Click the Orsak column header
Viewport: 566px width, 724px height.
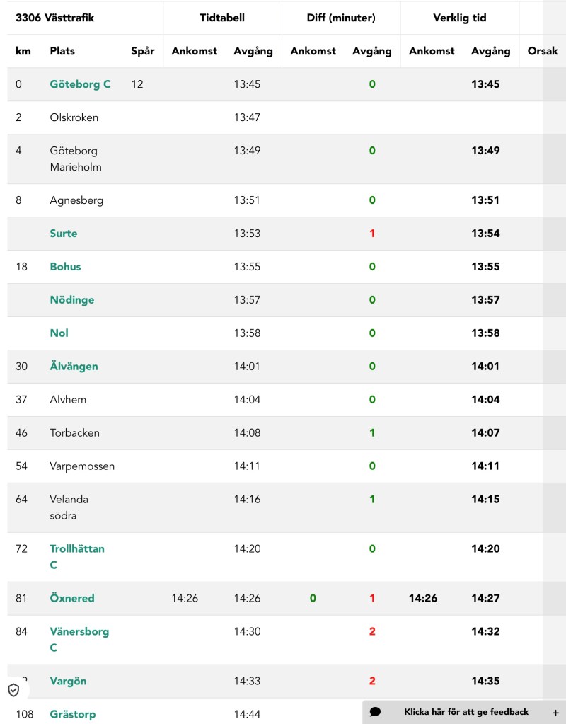click(x=543, y=51)
